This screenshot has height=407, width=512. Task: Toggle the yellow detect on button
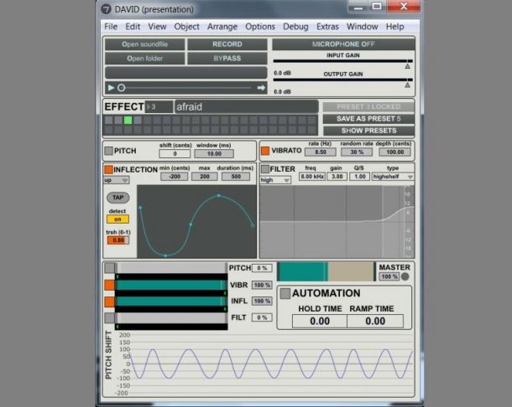(x=118, y=219)
